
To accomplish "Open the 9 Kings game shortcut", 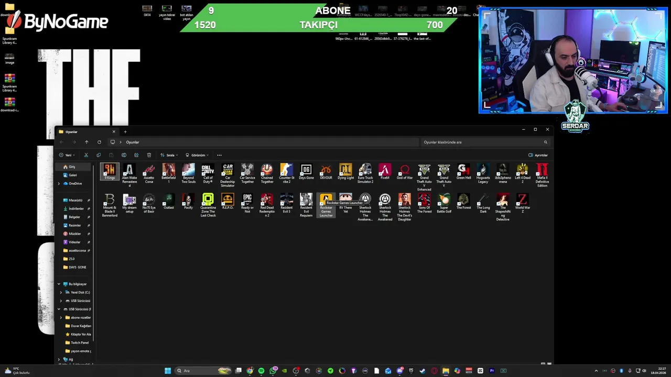I will point(110,173).
